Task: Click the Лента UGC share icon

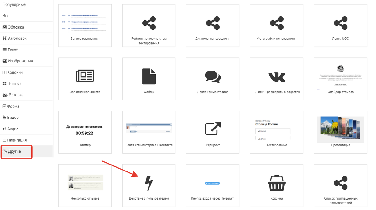Action: [x=341, y=23]
